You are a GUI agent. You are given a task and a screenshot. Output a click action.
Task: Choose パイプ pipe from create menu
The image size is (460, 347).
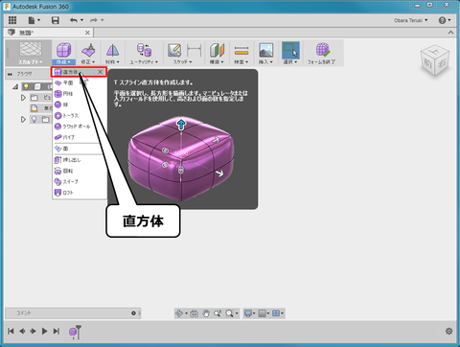pyautogui.click(x=80, y=137)
